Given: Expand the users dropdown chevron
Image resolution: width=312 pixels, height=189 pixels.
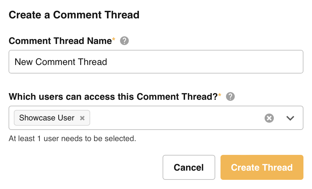Looking at the screenshot, I should (x=290, y=118).
